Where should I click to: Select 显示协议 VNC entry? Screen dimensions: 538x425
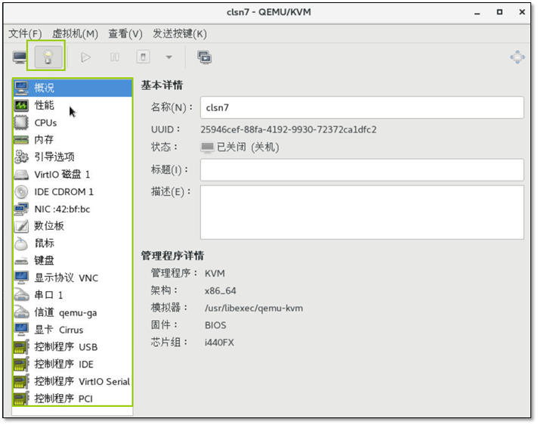(x=73, y=278)
